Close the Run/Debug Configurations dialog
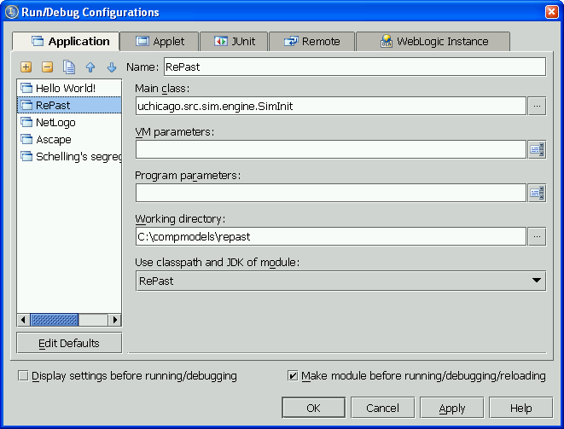Viewport: 564px width, 429px height. tap(551, 12)
